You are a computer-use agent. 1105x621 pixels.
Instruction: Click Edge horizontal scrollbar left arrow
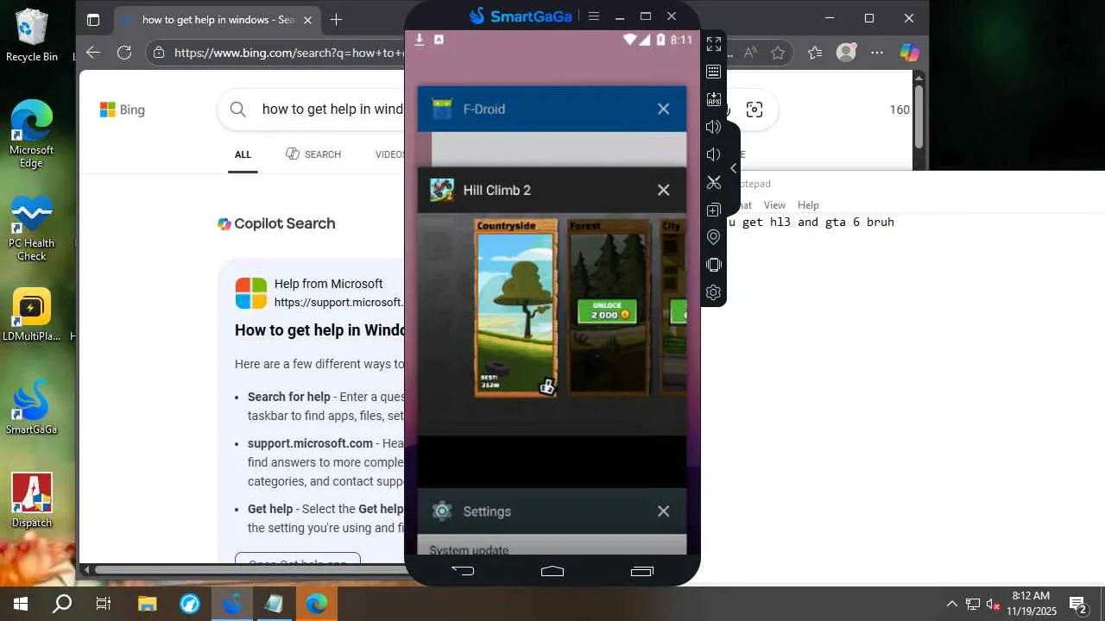[85, 569]
